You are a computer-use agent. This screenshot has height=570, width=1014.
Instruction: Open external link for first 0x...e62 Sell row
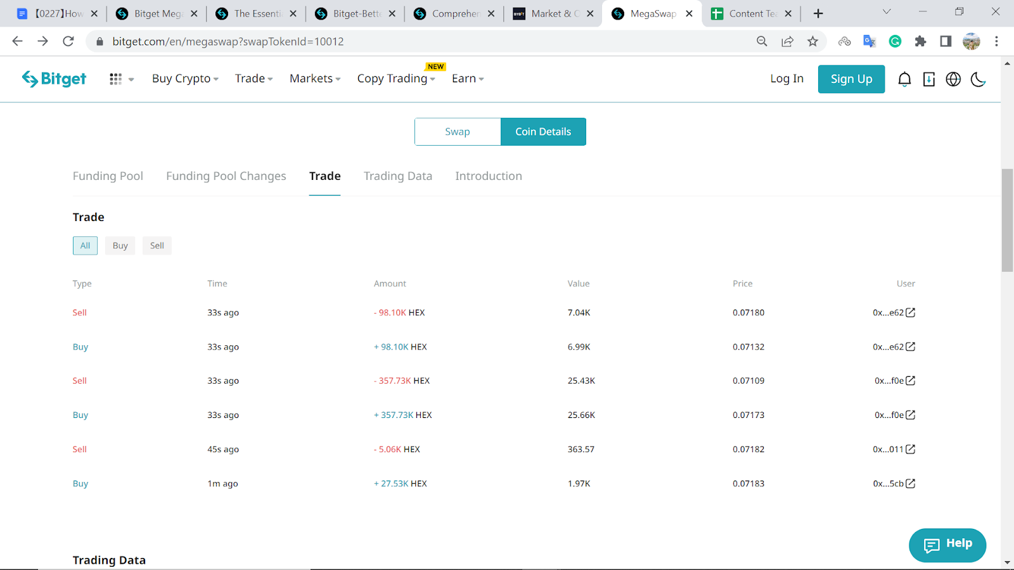pyautogui.click(x=911, y=312)
